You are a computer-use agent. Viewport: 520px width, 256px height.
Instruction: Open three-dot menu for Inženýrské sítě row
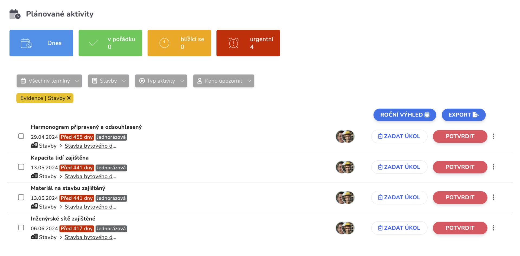[x=493, y=228]
